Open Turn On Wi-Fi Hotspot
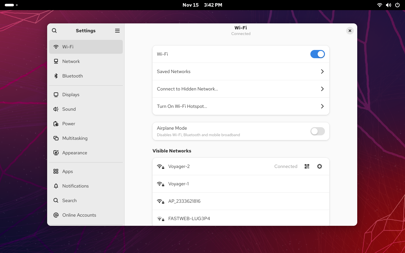 [241, 106]
